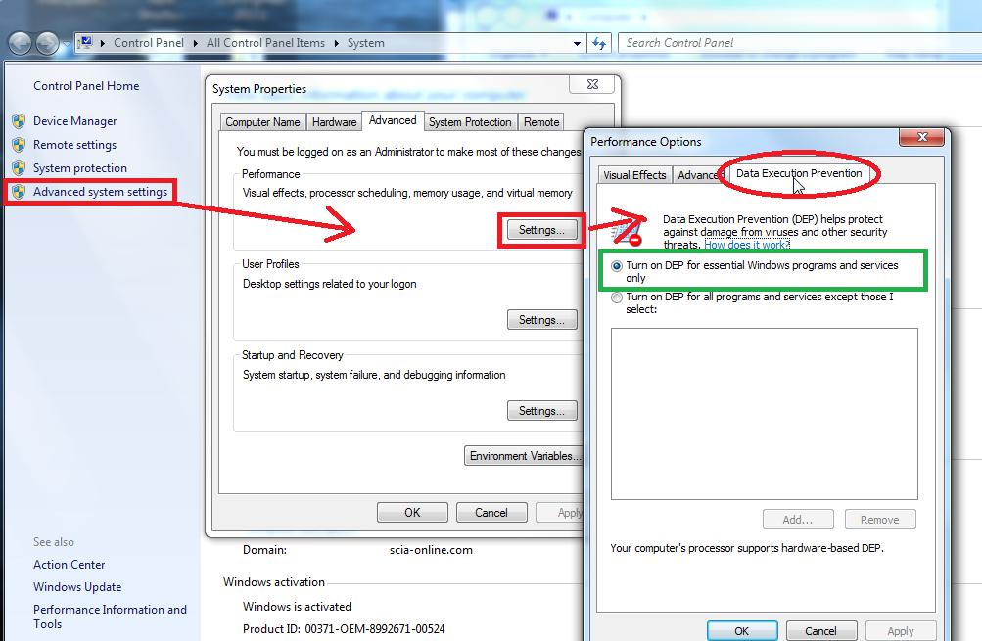
Task: Select the Advanced tab in System Properties
Action: 393,120
